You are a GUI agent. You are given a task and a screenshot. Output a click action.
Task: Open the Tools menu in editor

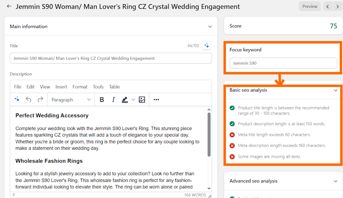(98, 87)
